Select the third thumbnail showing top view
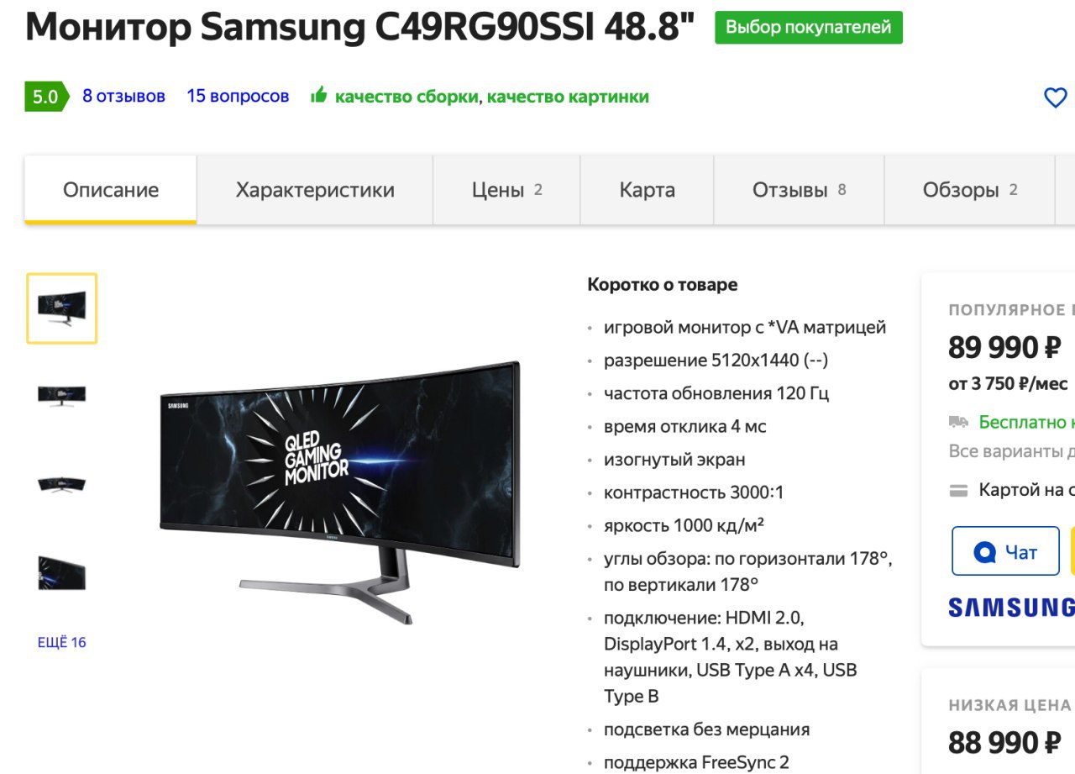The image size is (1075, 774). 61,484
